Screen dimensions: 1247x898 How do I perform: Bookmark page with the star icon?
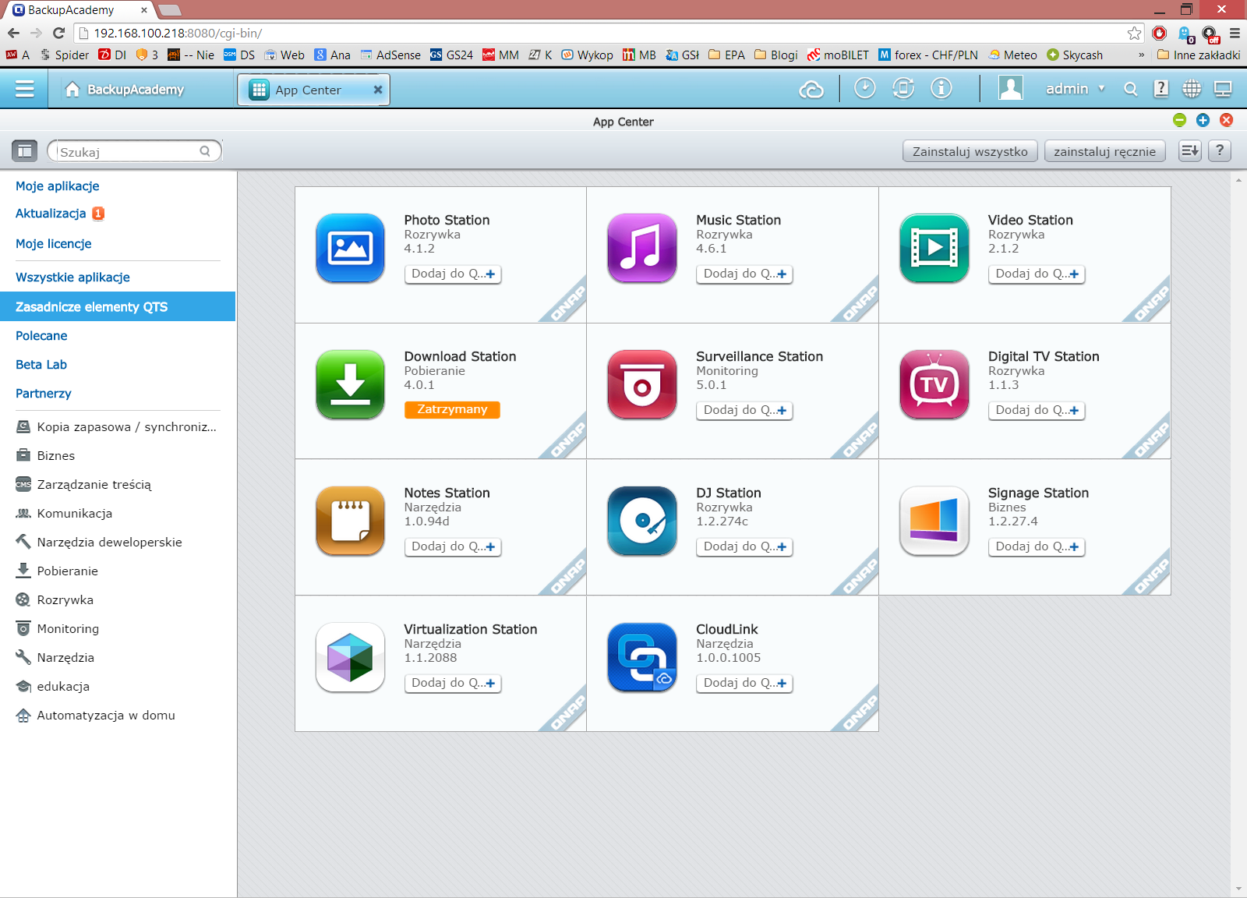point(1134,33)
